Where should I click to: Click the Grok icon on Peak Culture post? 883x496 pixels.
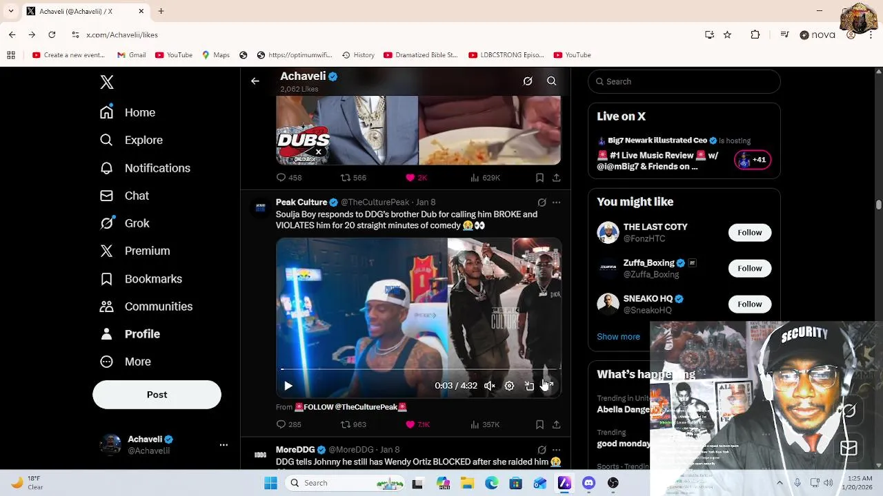pos(542,203)
